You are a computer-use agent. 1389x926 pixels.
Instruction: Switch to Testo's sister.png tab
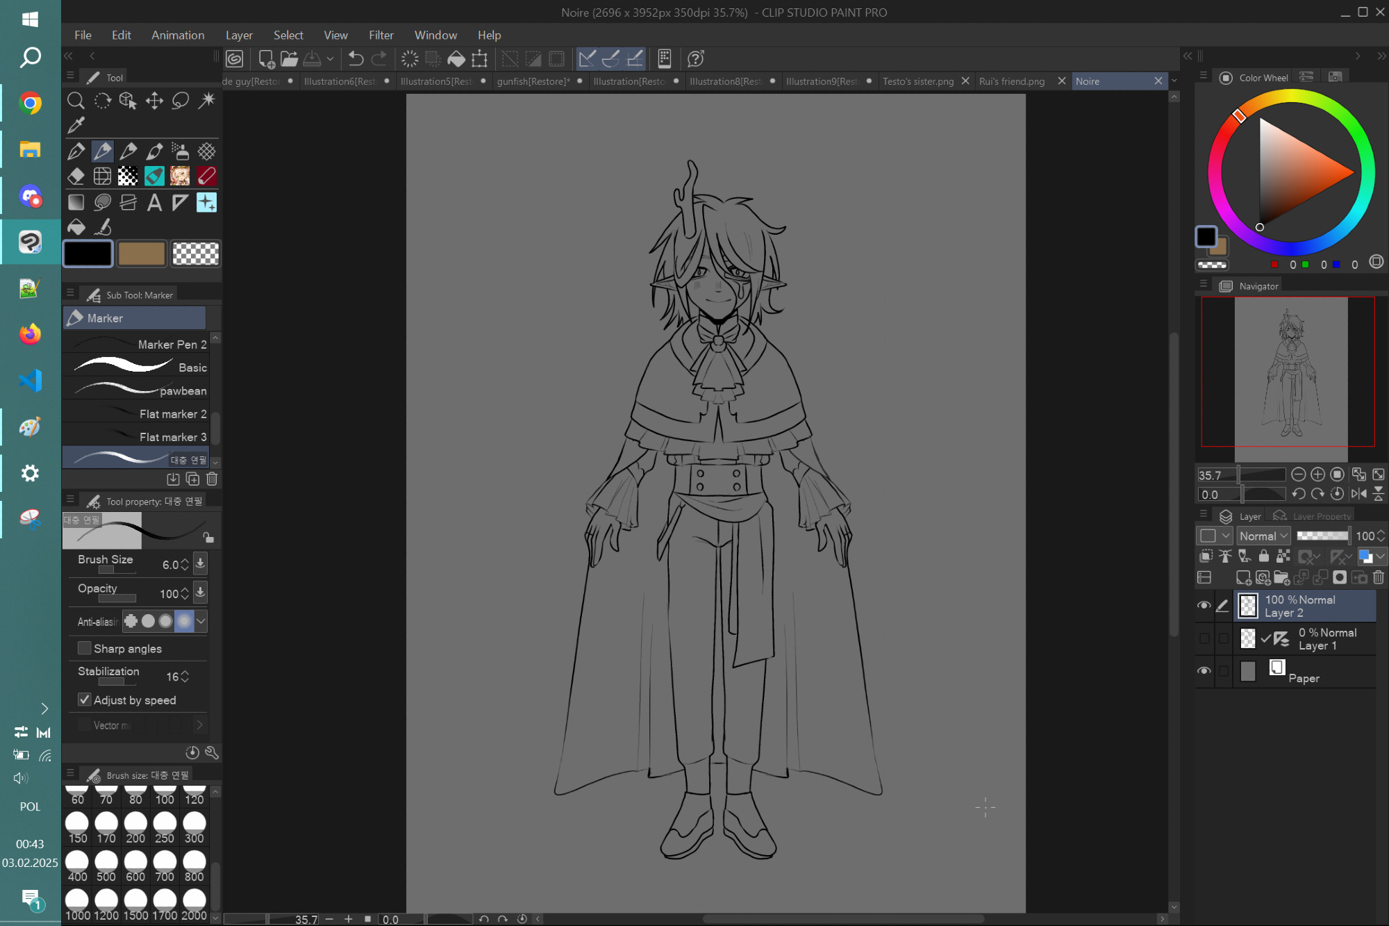(x=918, y=81)
